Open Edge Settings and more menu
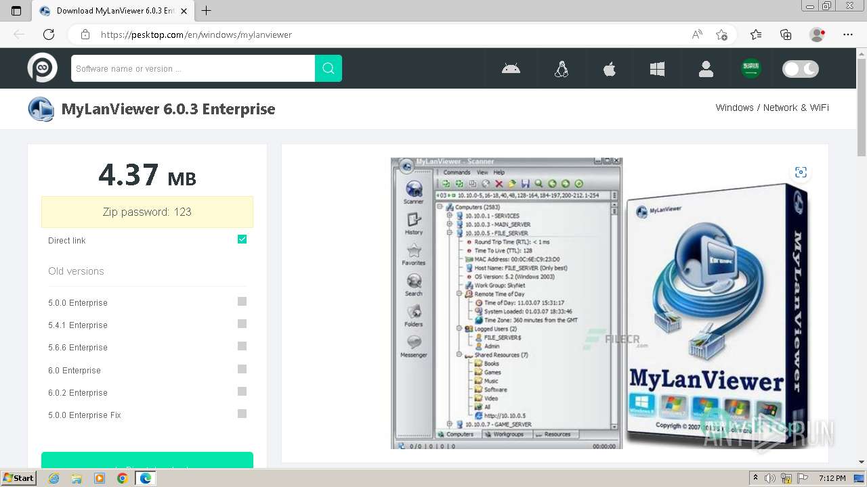The image size is (867, 487). coord(848,34)
